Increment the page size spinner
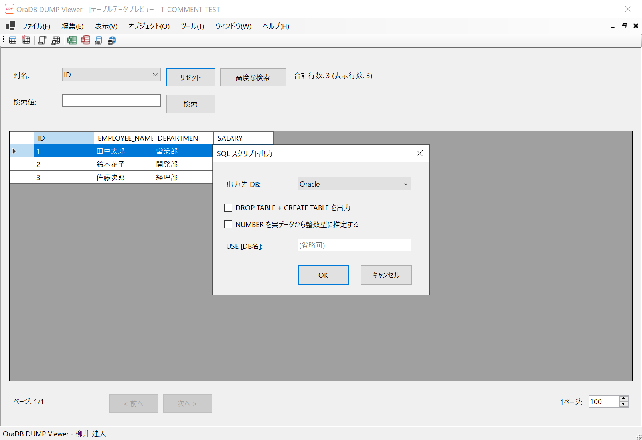The height and width of the screenshot is (440, 642). [623, 399]
